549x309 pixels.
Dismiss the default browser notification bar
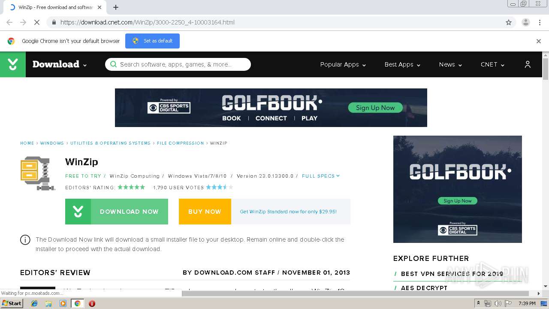click(x=539, y=41)
